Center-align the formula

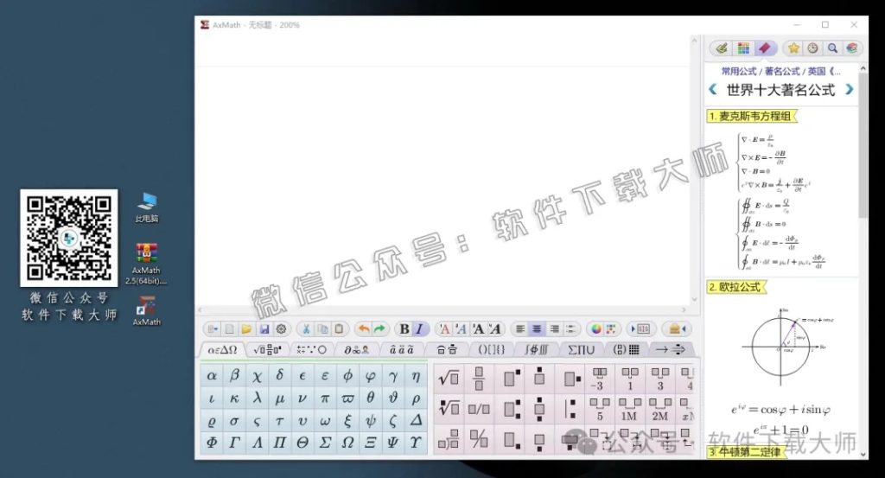click(537, 329)
